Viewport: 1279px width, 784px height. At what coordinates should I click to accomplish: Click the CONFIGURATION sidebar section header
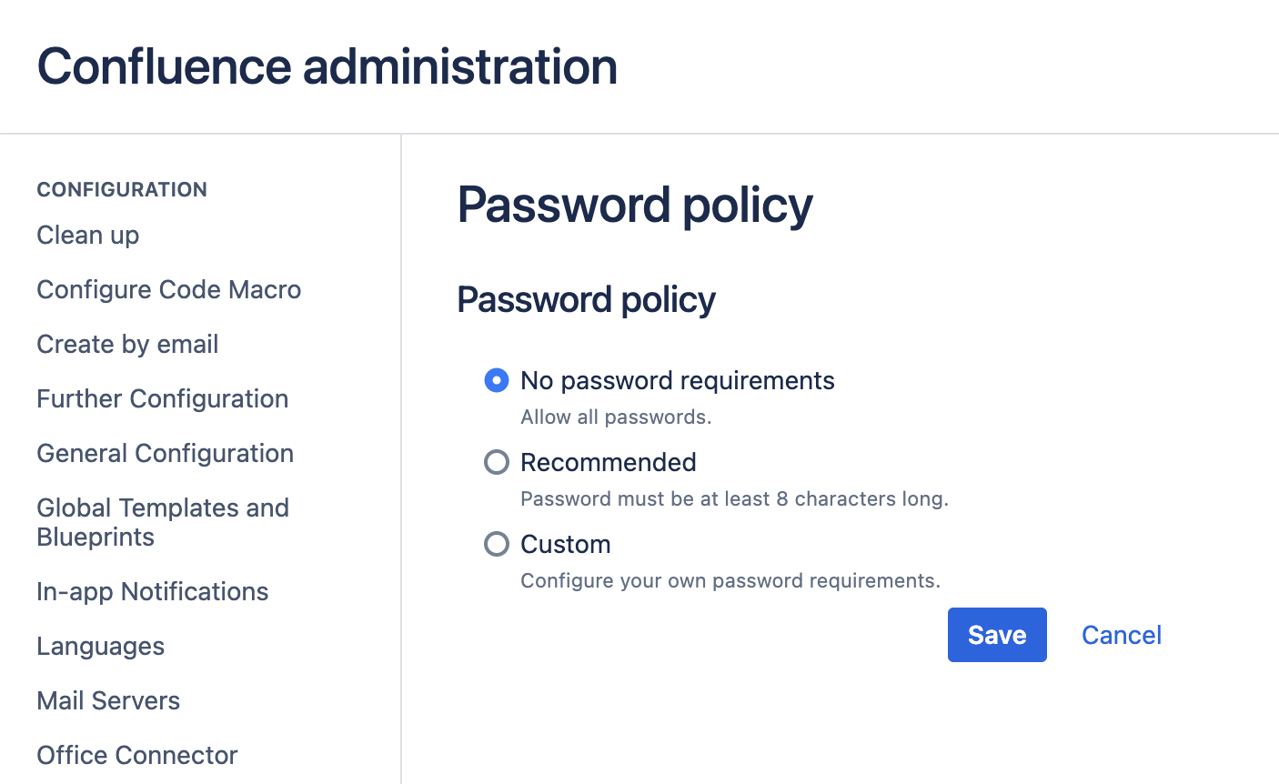coord(122,189)
